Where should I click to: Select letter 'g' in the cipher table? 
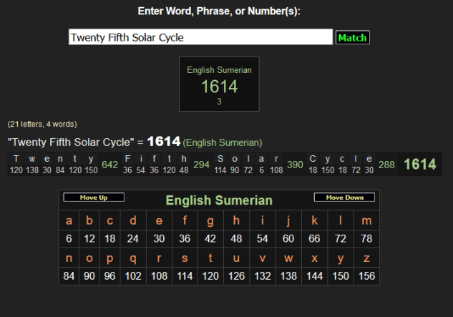pos(210,221)
